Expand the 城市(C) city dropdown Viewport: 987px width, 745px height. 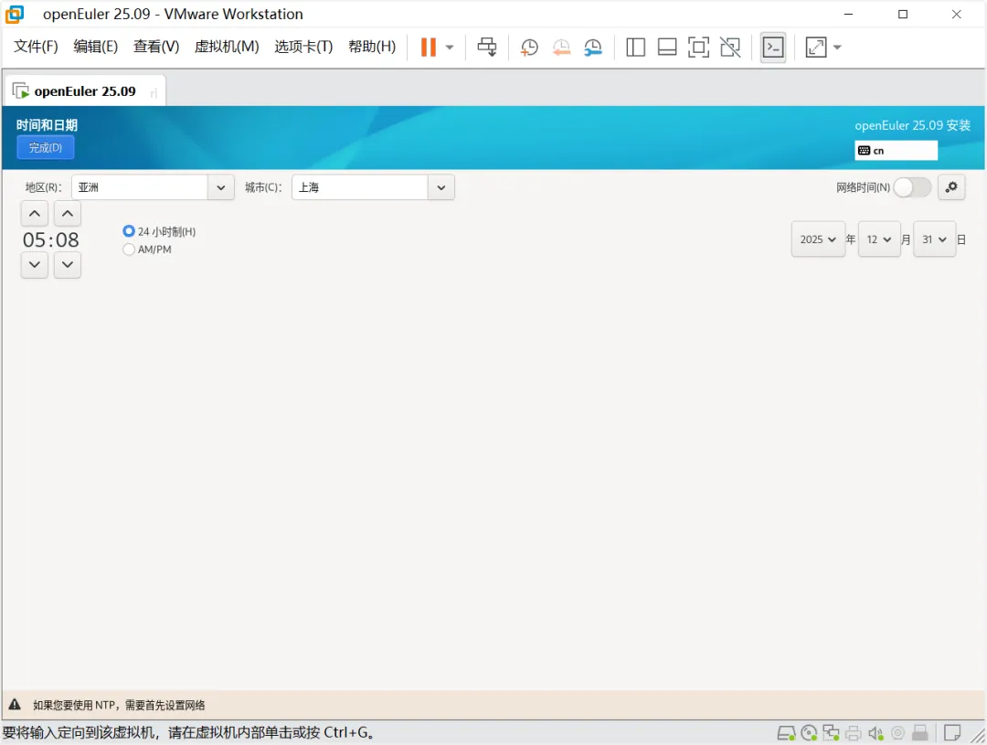tap(441, 187)
